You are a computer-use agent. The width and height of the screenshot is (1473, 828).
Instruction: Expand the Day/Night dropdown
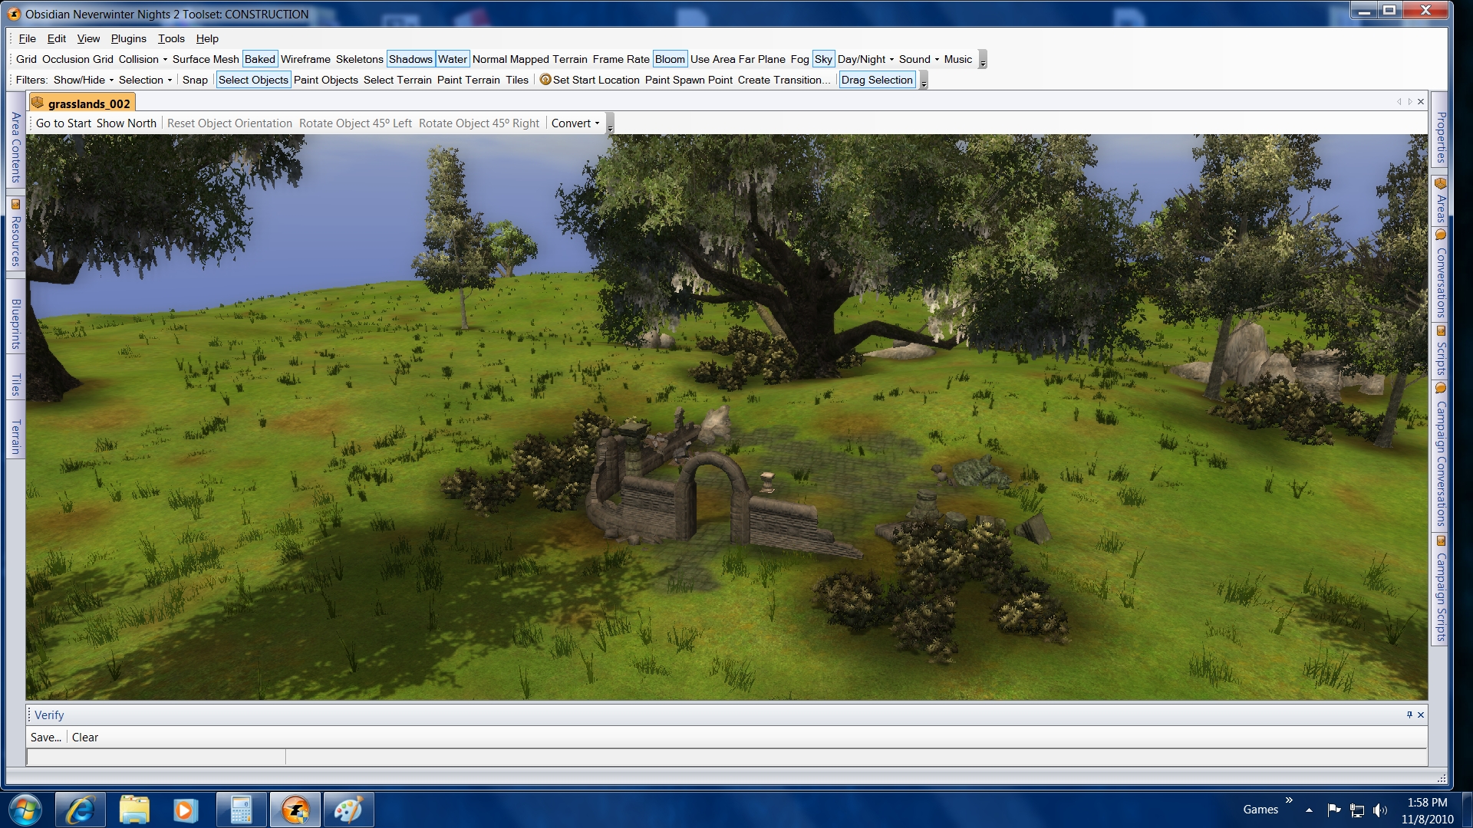coord(865,59)
